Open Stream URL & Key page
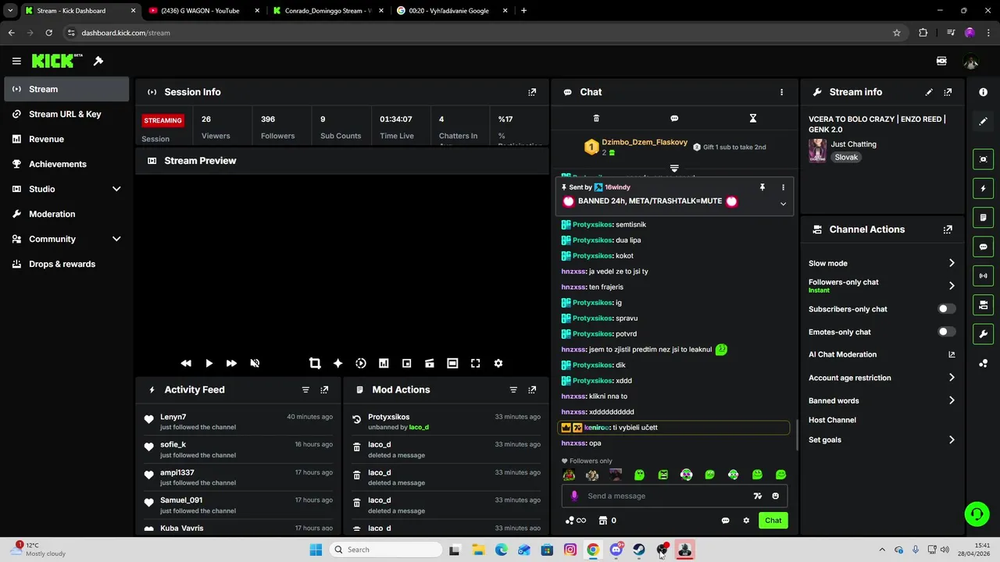1000x562 pixels. [x=66, y=114]
